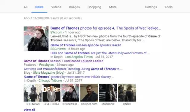Click the 'BBC News' caption under thumbnail
The width and height of the screenshot is (190, 112).
pos(33,104)
